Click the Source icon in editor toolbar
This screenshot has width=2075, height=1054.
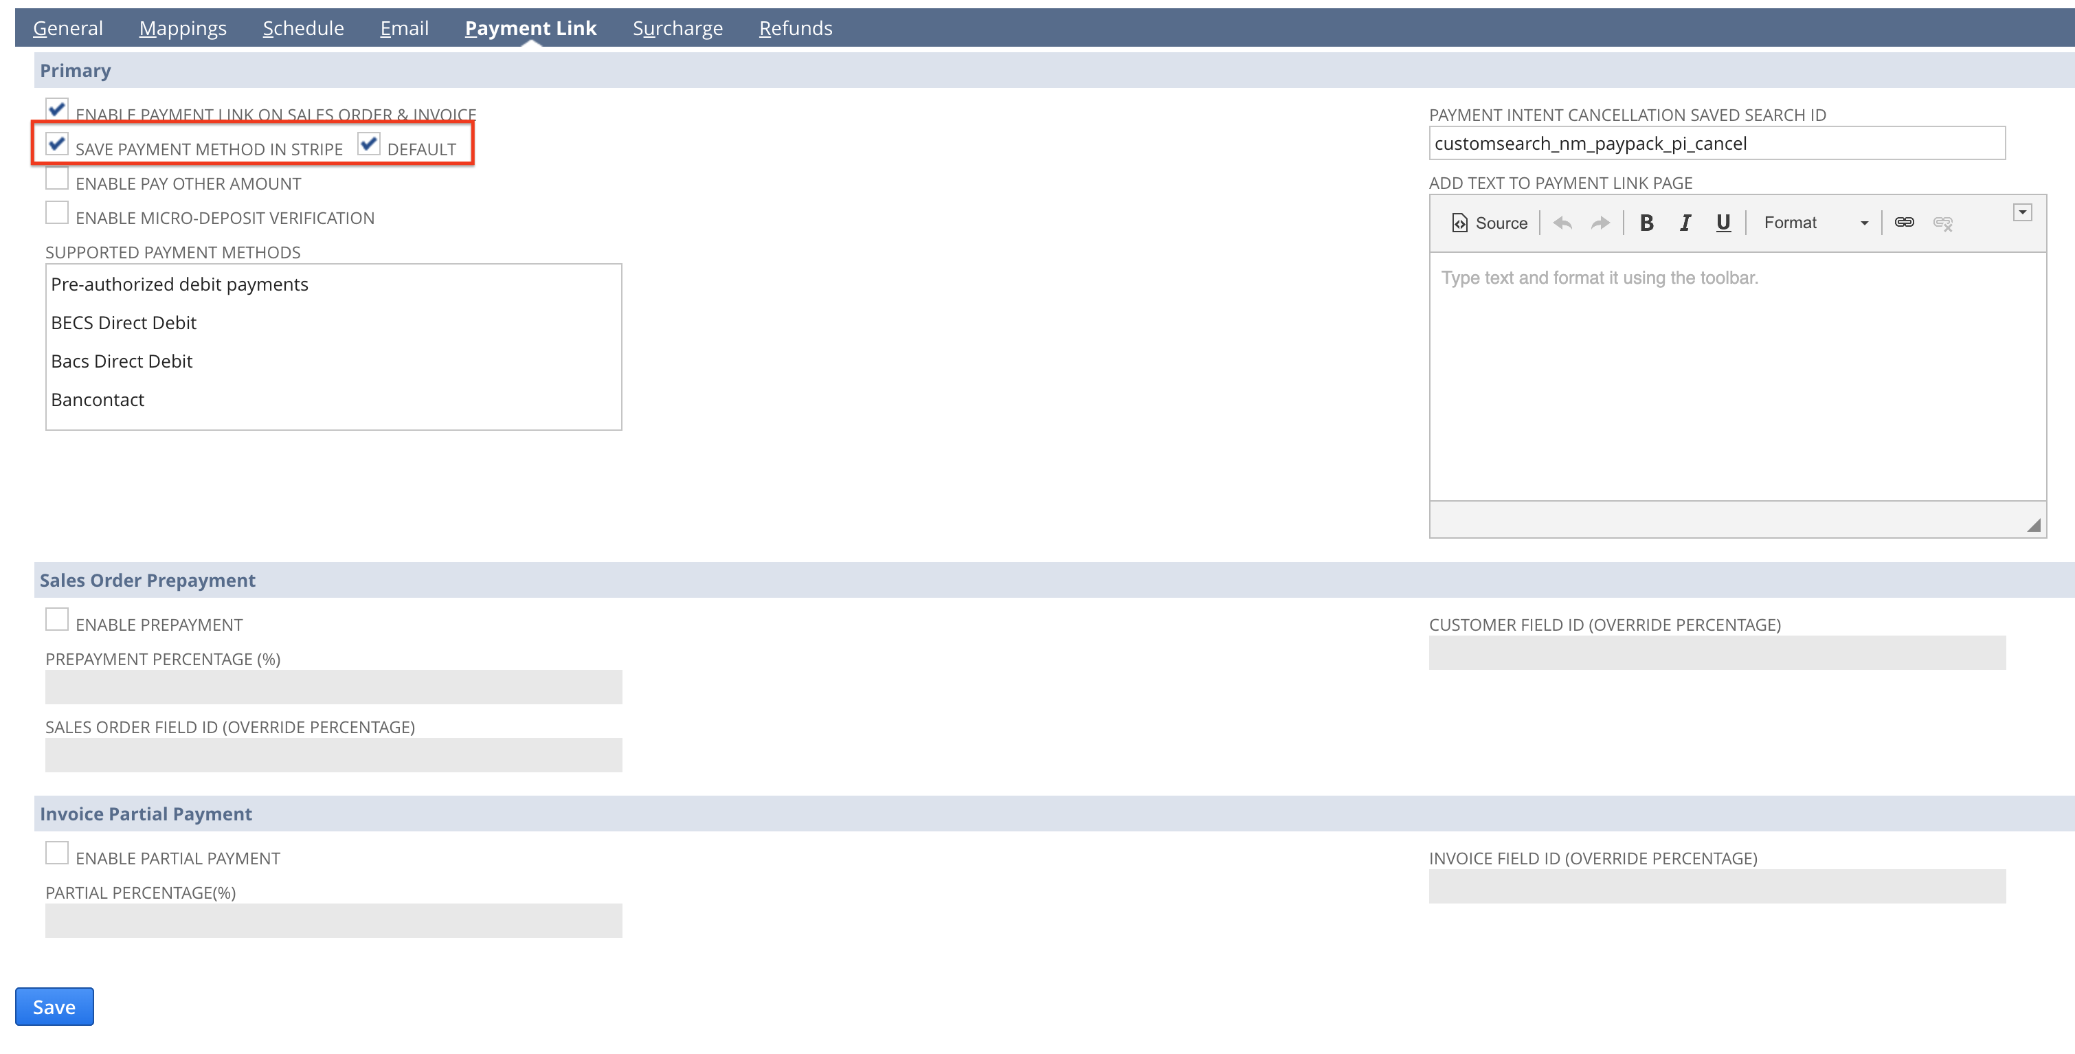click(1489, 223)
